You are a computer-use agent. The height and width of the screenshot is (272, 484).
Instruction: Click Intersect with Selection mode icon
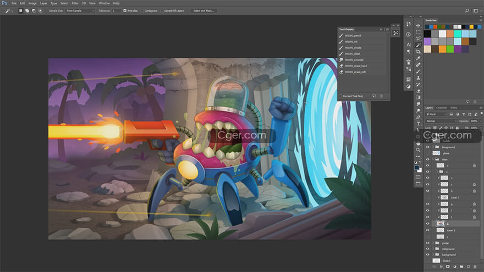(40, 10)
